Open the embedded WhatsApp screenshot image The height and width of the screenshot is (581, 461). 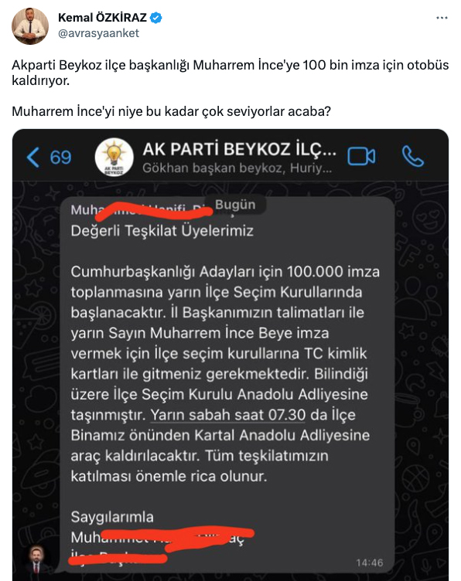(230, 355)
